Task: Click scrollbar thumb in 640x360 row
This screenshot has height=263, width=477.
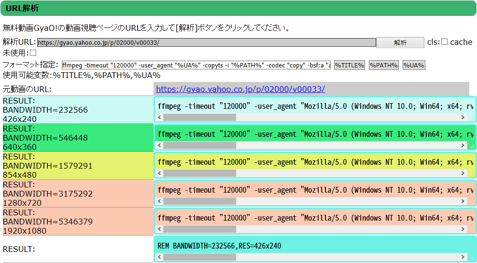Action: 199,145
